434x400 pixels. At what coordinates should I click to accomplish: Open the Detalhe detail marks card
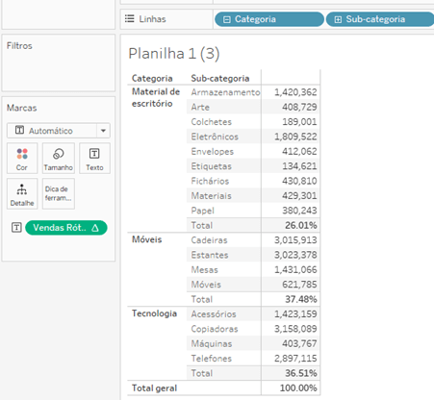22,194
